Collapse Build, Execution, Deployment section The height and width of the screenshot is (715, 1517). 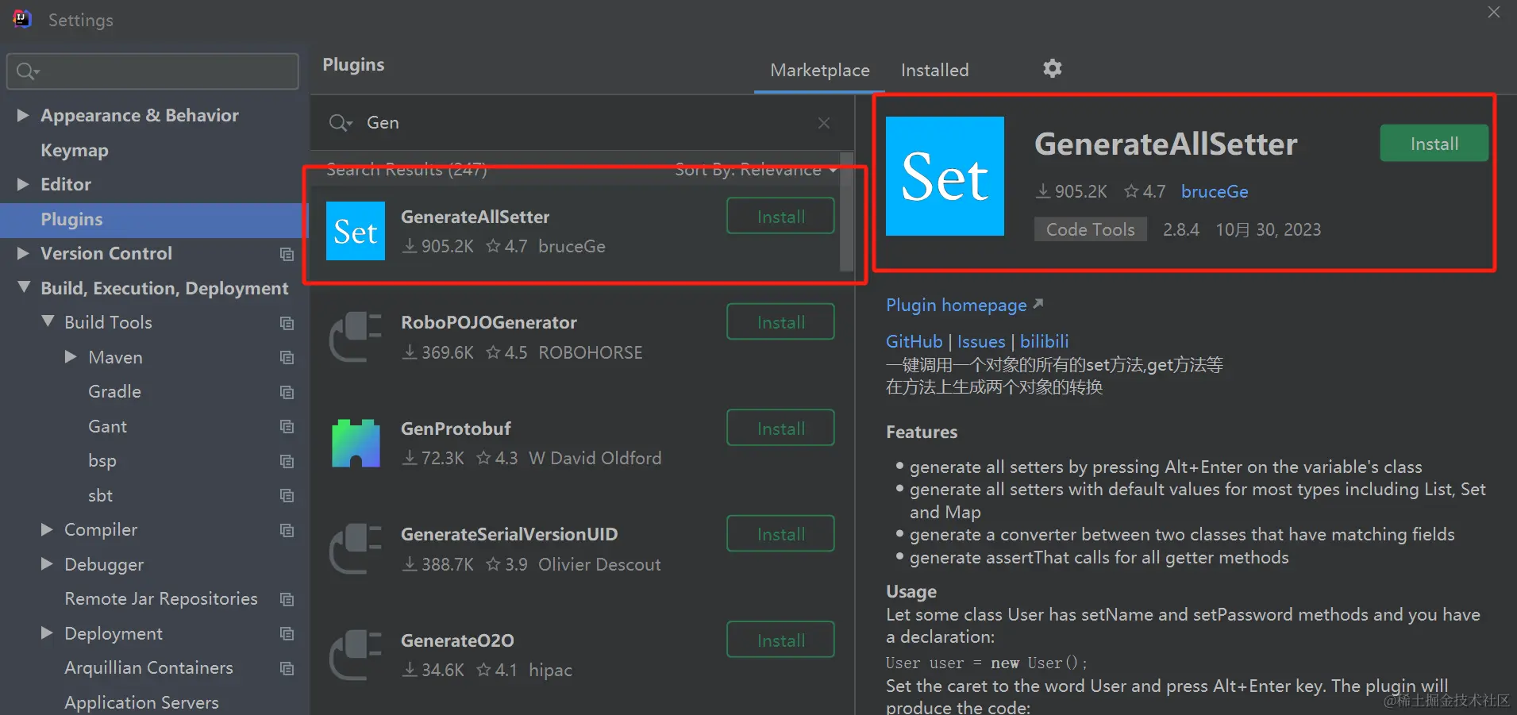(22, 287)
